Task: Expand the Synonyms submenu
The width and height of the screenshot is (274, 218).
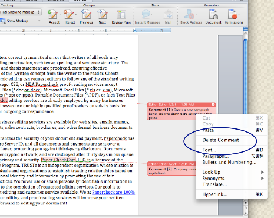Action: click(232, 179)
